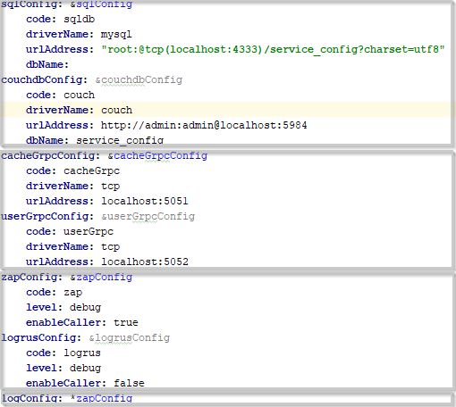The image size is (456, 407).
Task: Click the grayed &userGrpcConfig anchor
Action: coord(148,217)
